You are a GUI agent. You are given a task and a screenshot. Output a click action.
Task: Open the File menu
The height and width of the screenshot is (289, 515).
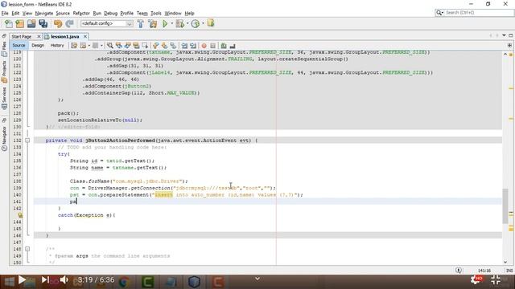pos(5,13)
